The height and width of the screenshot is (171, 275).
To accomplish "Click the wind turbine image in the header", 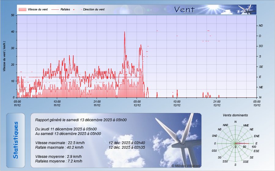I will coord(247,10).
